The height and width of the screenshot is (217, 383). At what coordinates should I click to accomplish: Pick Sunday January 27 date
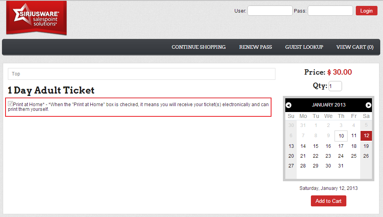291,166
